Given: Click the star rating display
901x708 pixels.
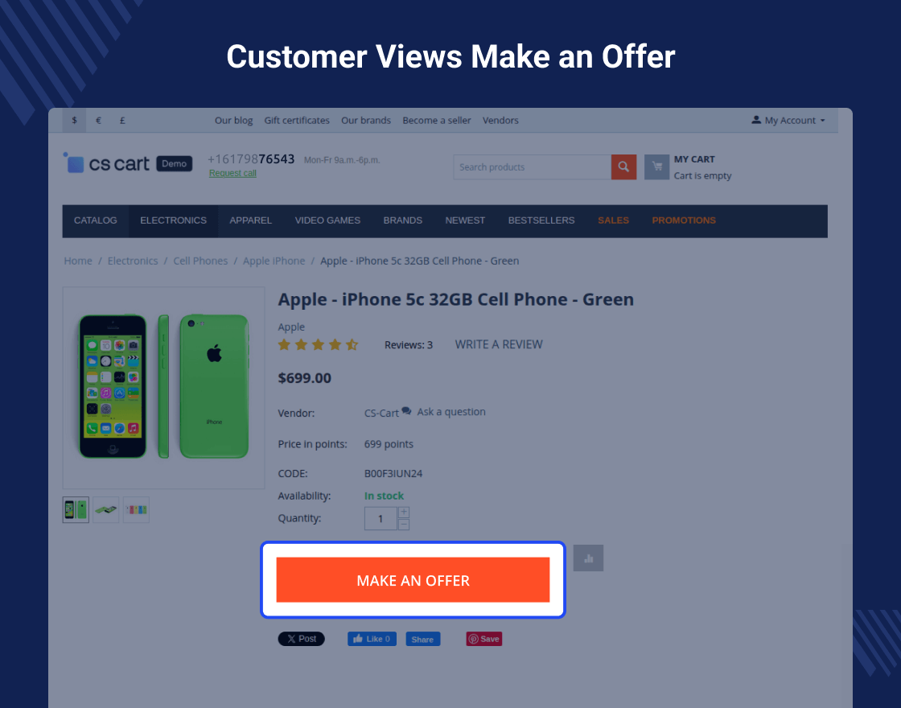Looking at the screenshot, I should tap(318, 345).
